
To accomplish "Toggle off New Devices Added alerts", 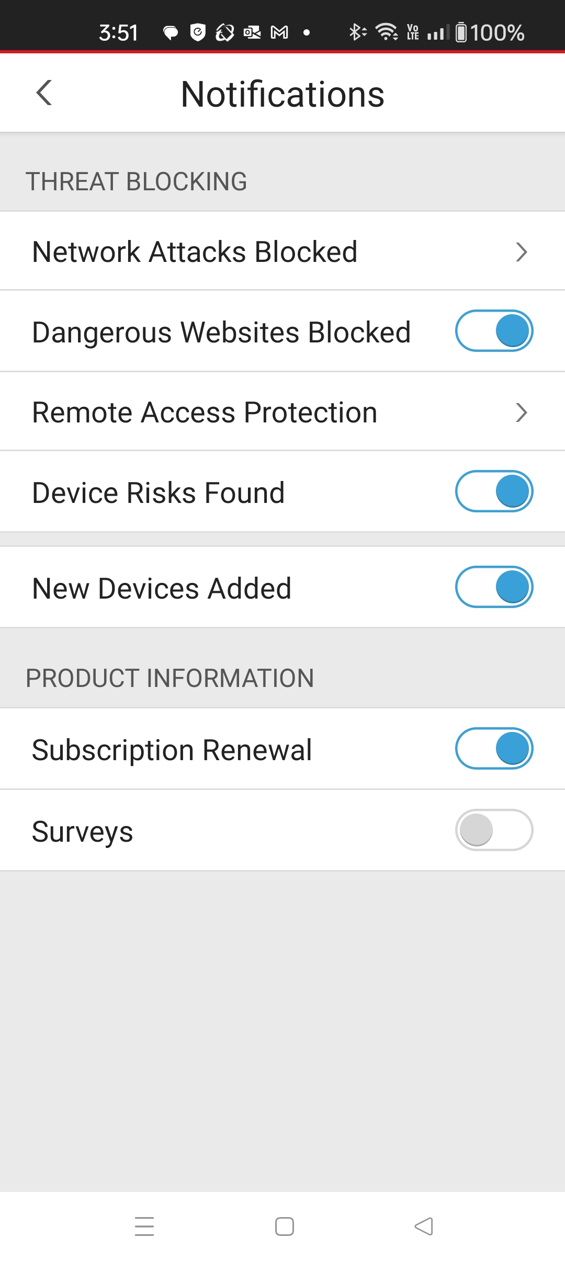I will [x=494, y=587].
